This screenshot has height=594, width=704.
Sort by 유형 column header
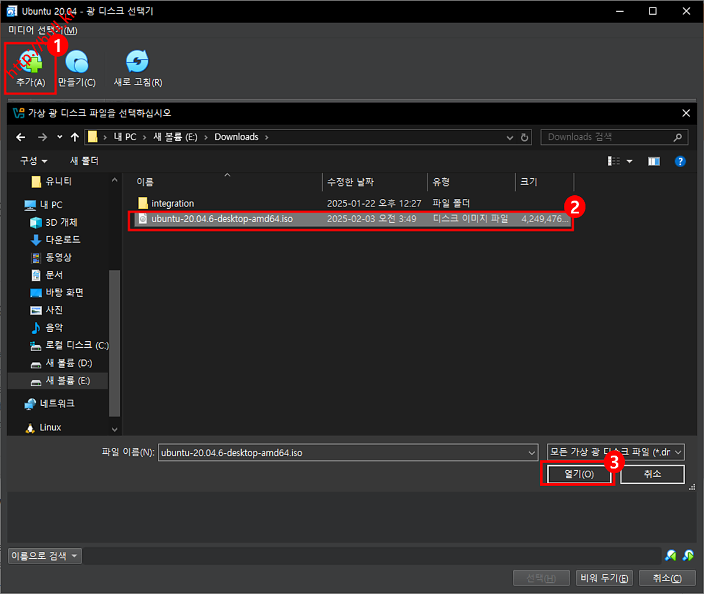point(472,182)
